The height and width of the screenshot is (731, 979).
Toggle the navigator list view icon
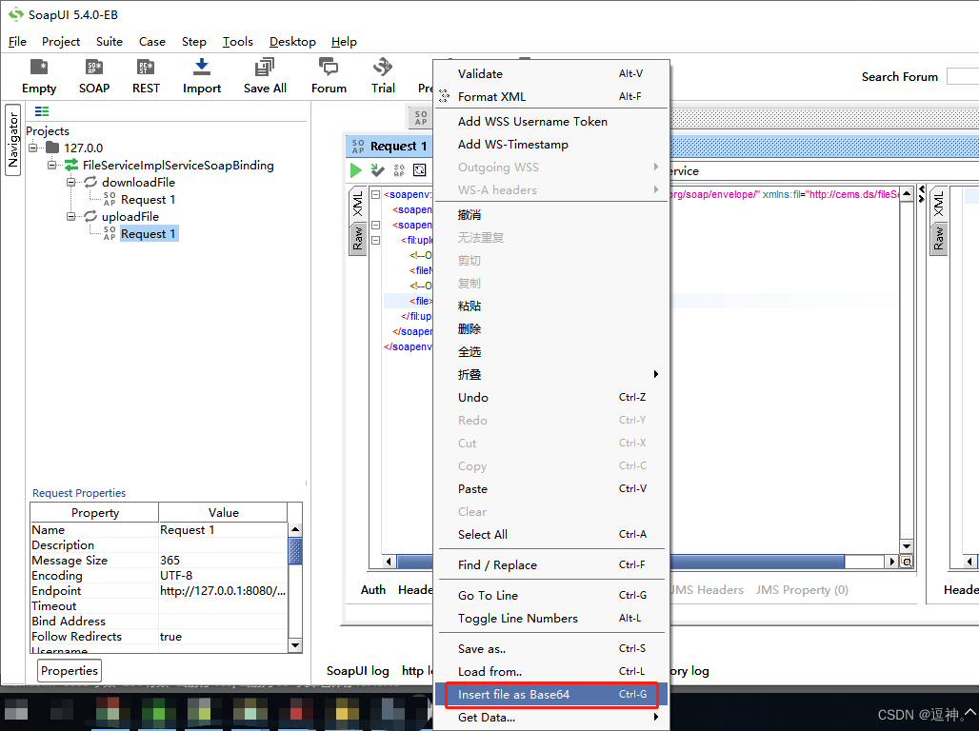(x=42, y=111)
